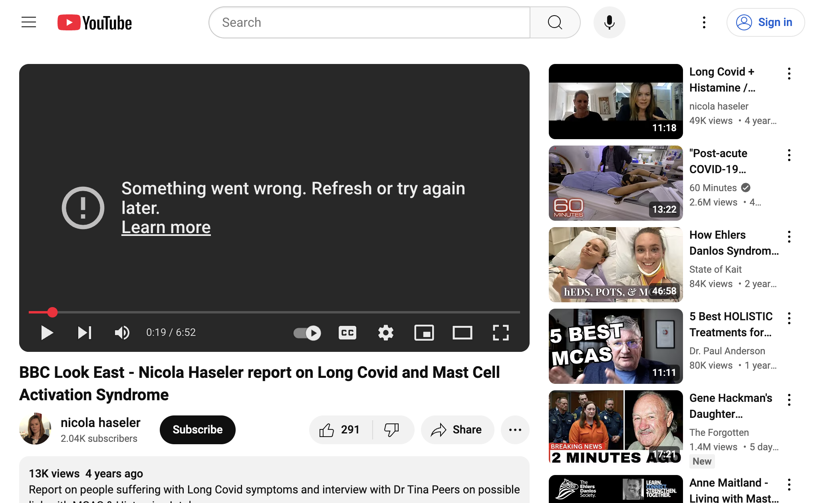Share this video
This screenshot has width=818, height=503.
457,430
